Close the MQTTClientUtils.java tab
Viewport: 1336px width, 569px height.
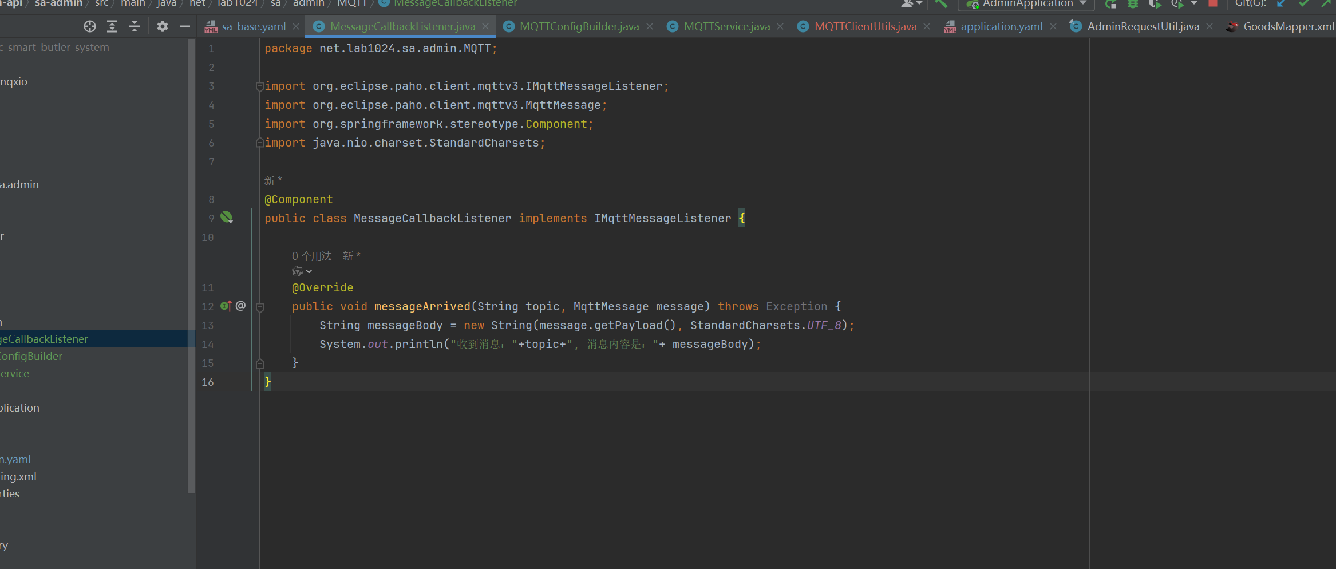[x=927, y=26]
